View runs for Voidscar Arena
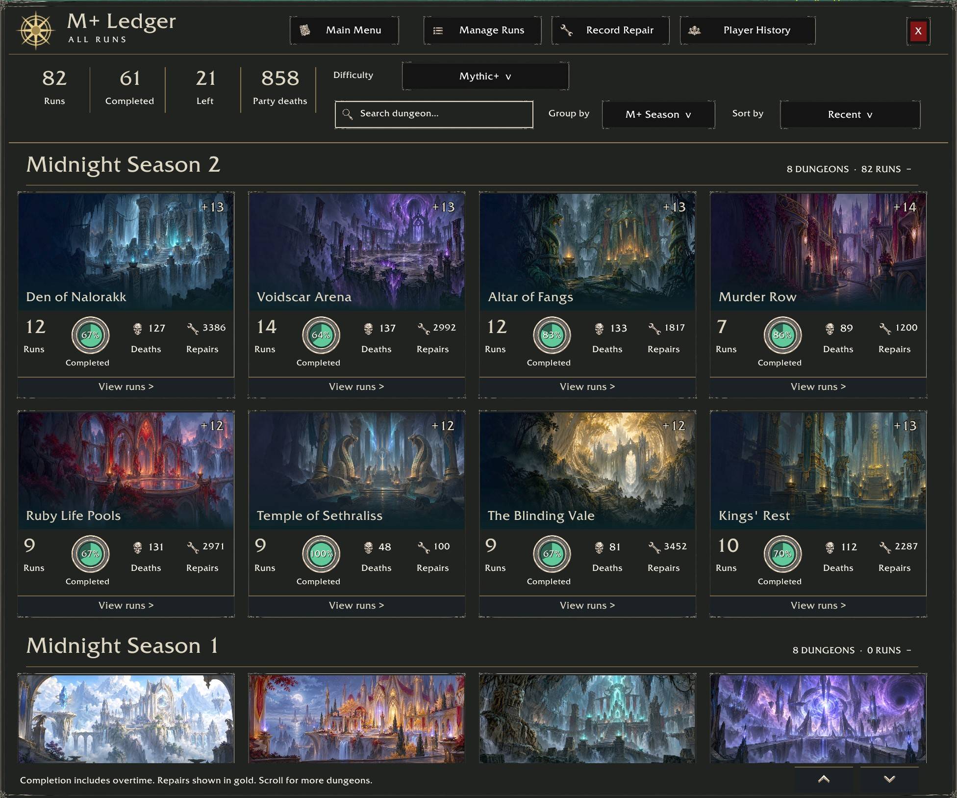 click(356, 387)
